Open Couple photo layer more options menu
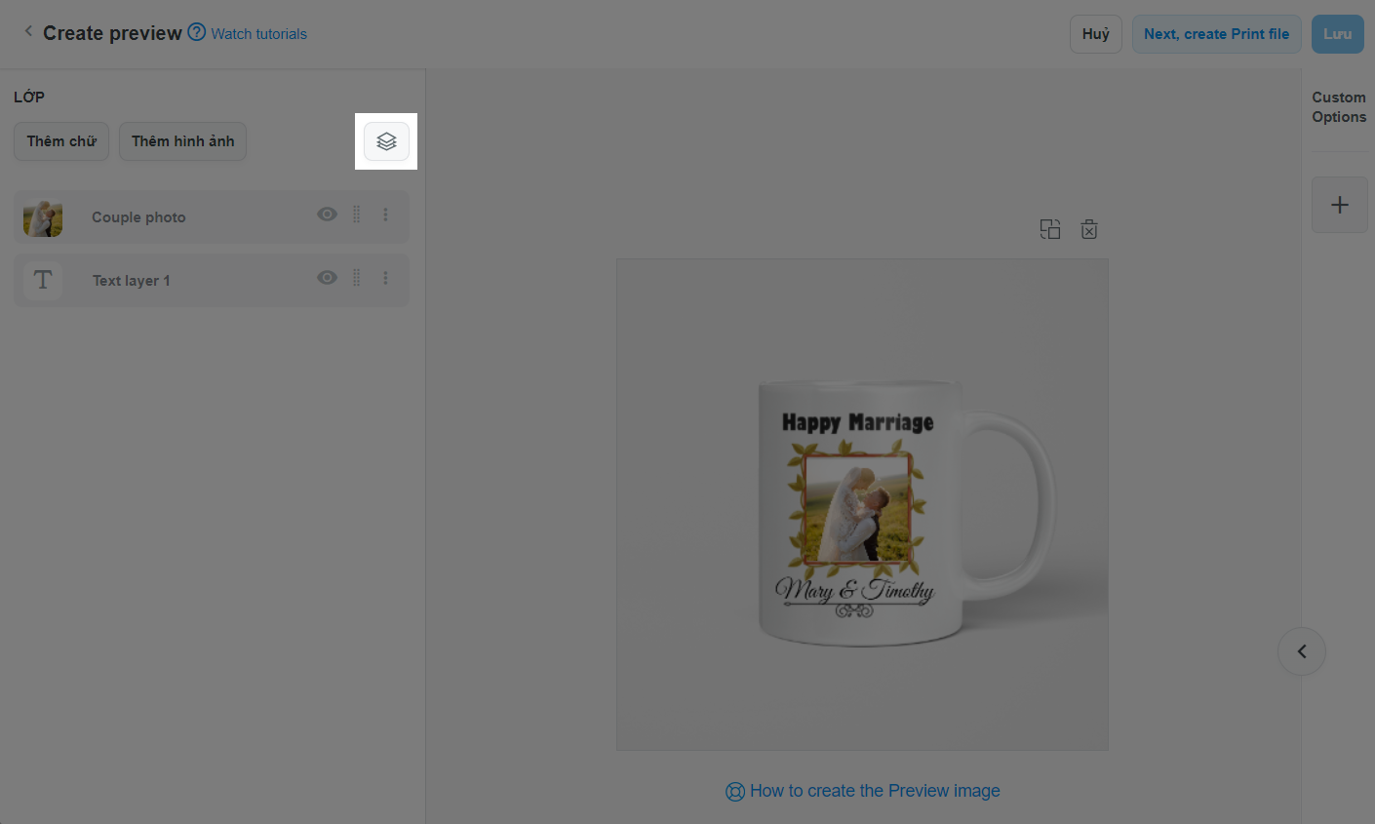 click(385, 215)
